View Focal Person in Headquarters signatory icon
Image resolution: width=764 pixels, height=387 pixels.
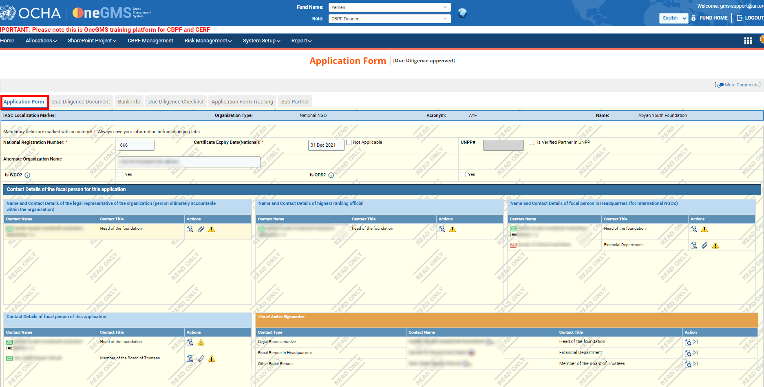click(x=688, y=353)
